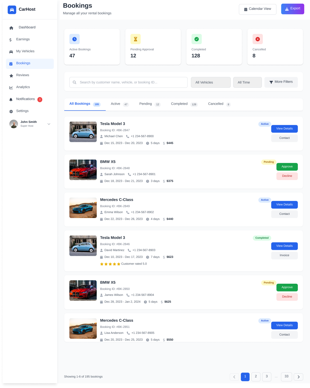Image resolution: width=310 pixels, height=388 pixels.
Task: Click the Active Bookings clock icon
Action: pos(74,39)
